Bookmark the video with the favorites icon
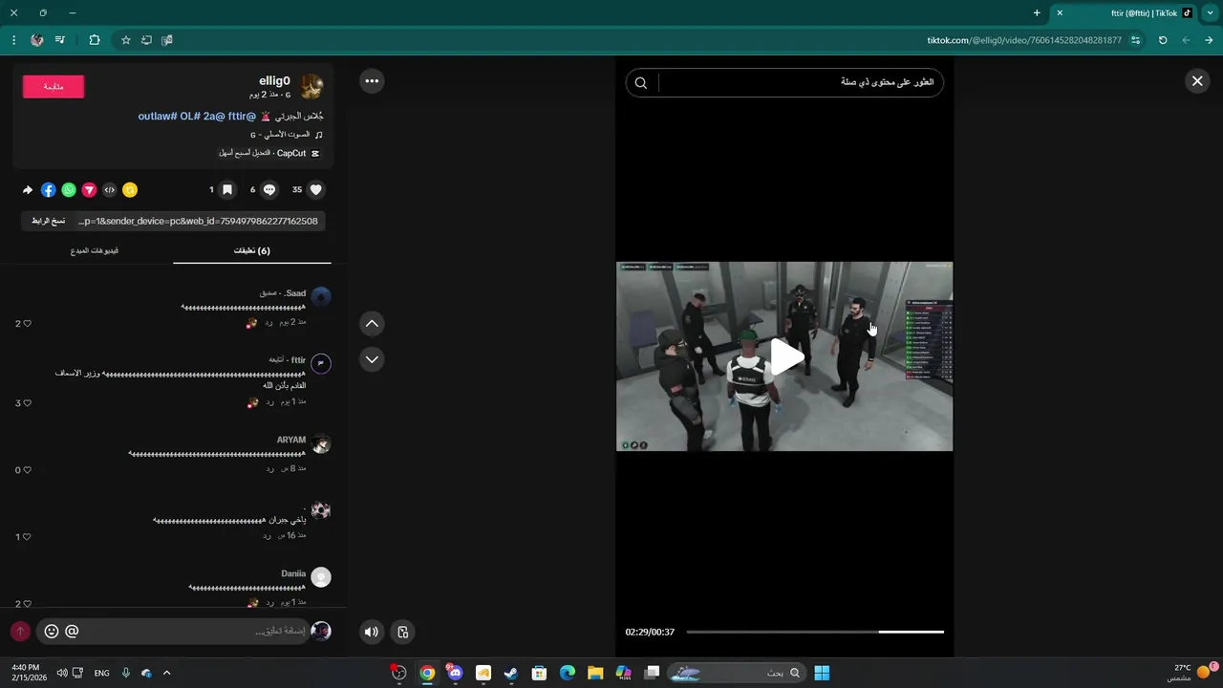Viewport: 1223px width, 688px height. coord(227,190)
